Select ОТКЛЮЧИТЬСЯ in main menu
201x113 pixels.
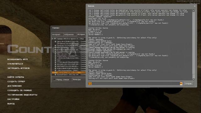coord(15,64)
